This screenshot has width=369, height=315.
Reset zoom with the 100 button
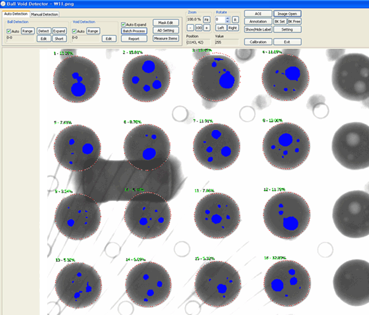(199, 28)
